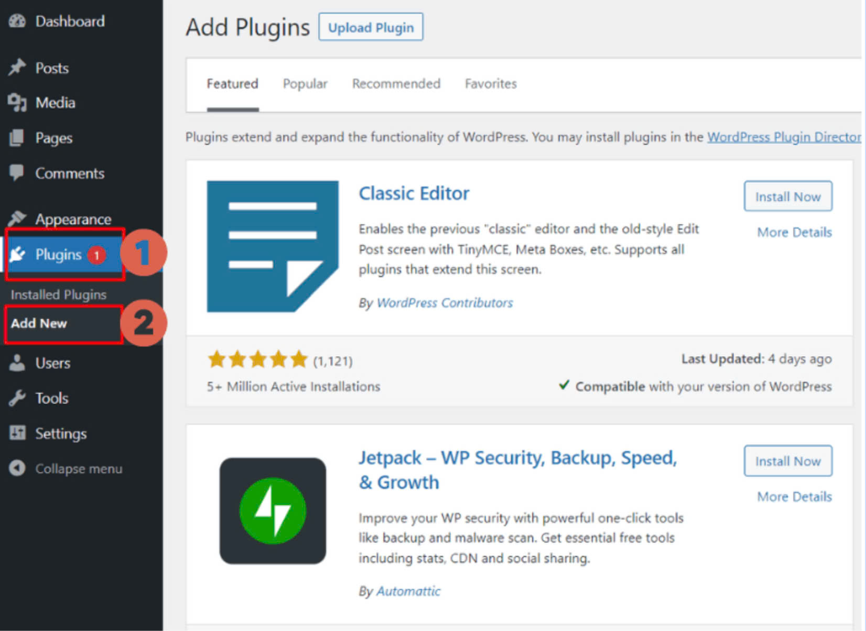Open the Settings menu item

[61, 434]
